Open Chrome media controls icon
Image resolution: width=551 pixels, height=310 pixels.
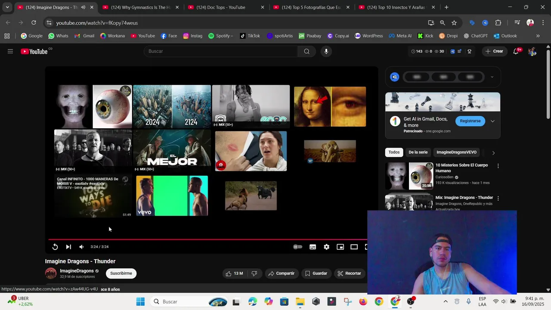coord(517,23)
